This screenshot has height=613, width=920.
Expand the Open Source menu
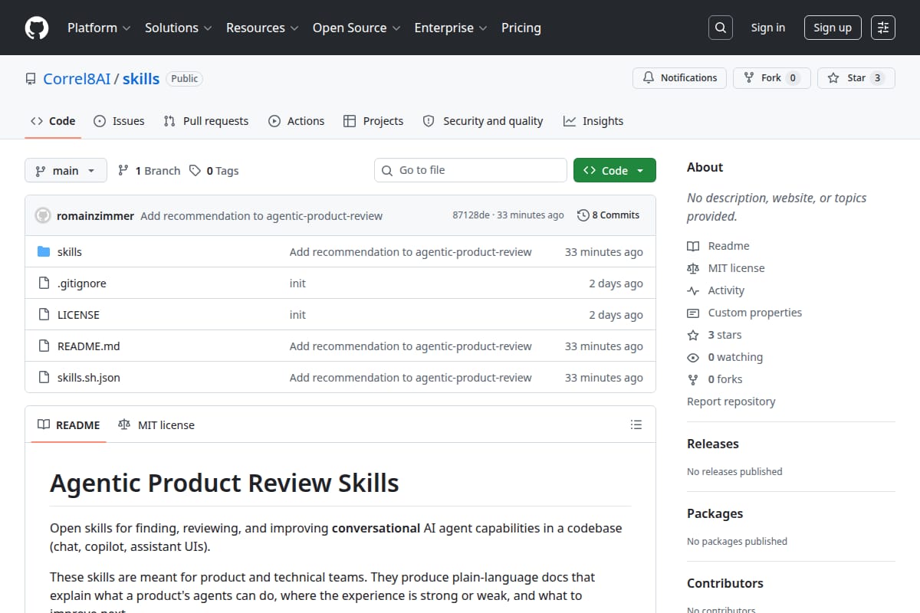click(x=356, y=28)
